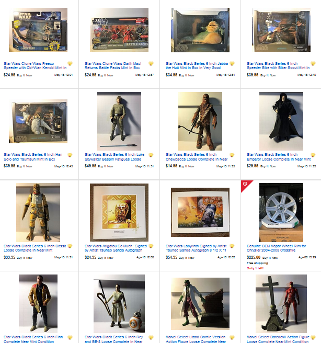This screenshot has height=343, width=321.
Task: Click the Finn Black Series figure photo
Action: point(38,304)
